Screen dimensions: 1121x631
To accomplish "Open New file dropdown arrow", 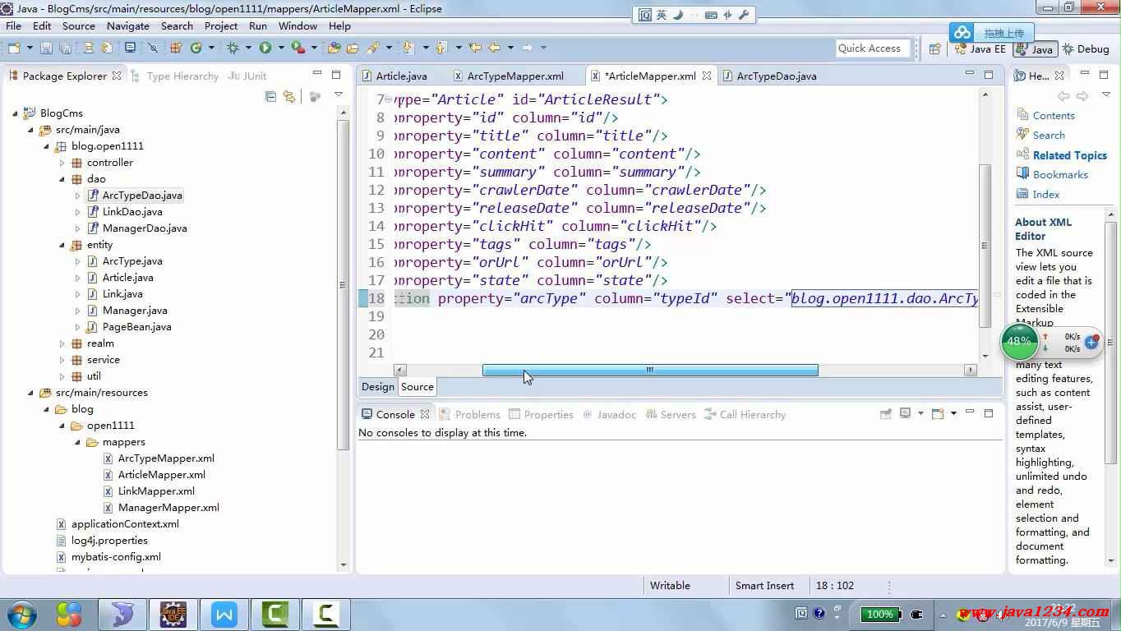I will [30, 48].
